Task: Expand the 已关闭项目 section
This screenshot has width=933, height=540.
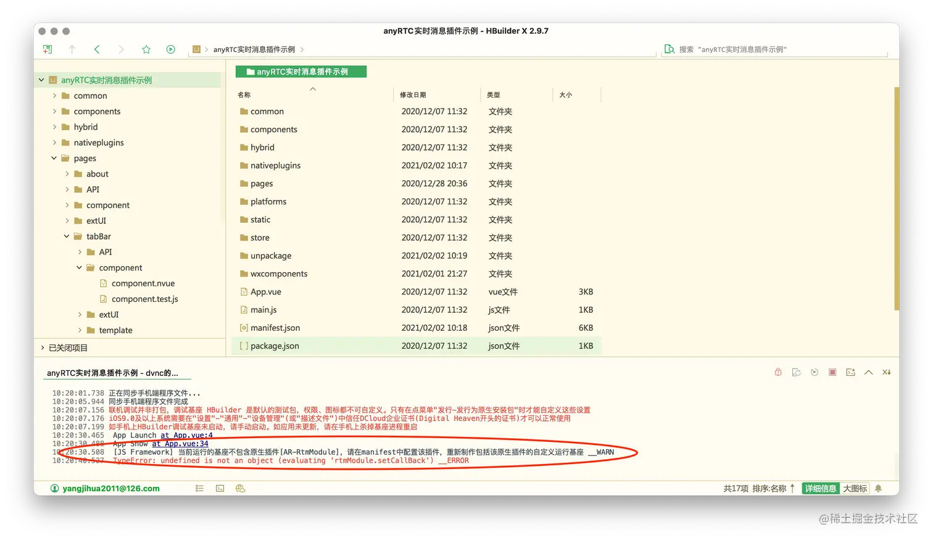Action: point(43,347)
